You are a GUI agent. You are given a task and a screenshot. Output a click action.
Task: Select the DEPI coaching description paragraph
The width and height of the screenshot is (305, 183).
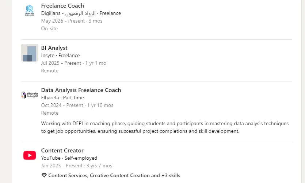[x=165, y=127]
